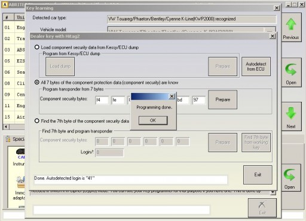
Task: Close the Programming done message box
Action: coord(172,96)
